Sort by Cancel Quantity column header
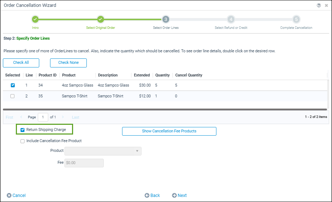Screen dimensions: 332x202 (x=189, y=75)
